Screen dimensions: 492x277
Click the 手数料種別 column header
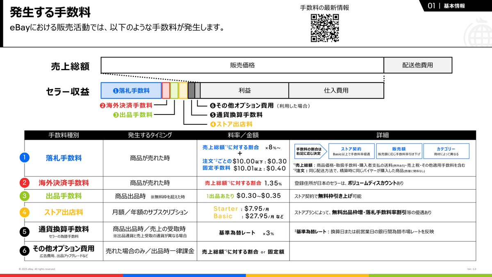coord(64,135)
